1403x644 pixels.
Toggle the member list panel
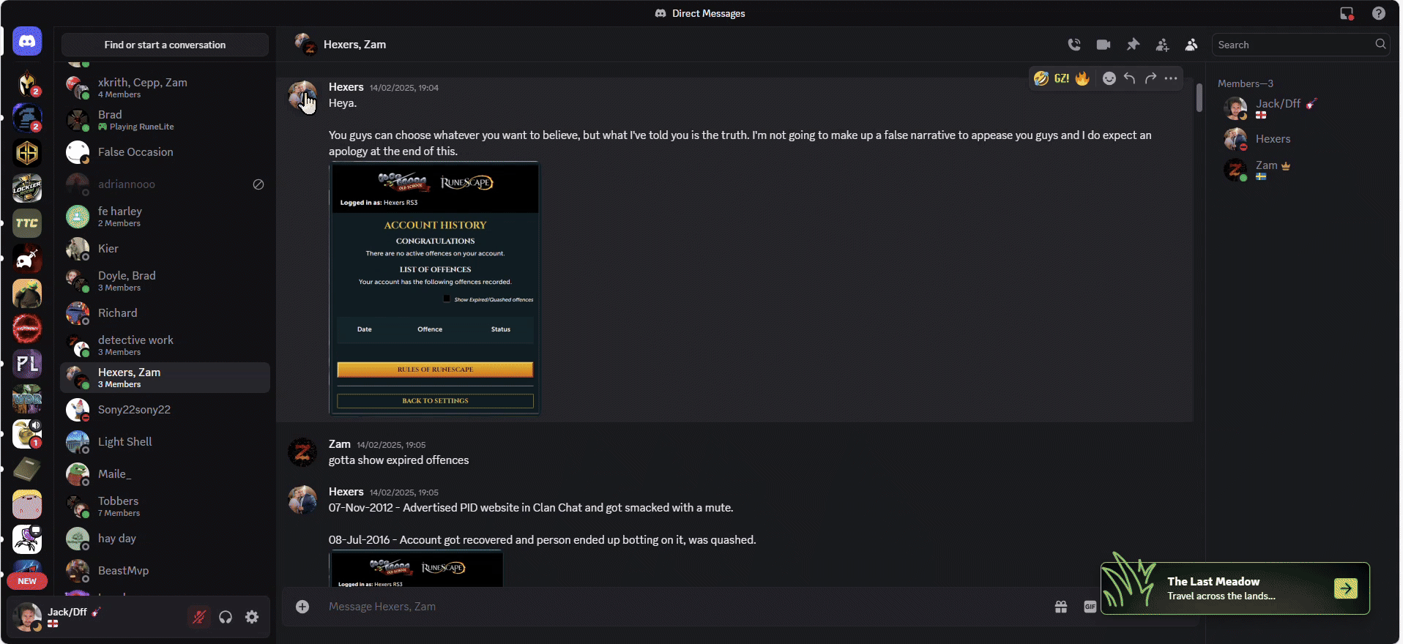coord(1191,45)
